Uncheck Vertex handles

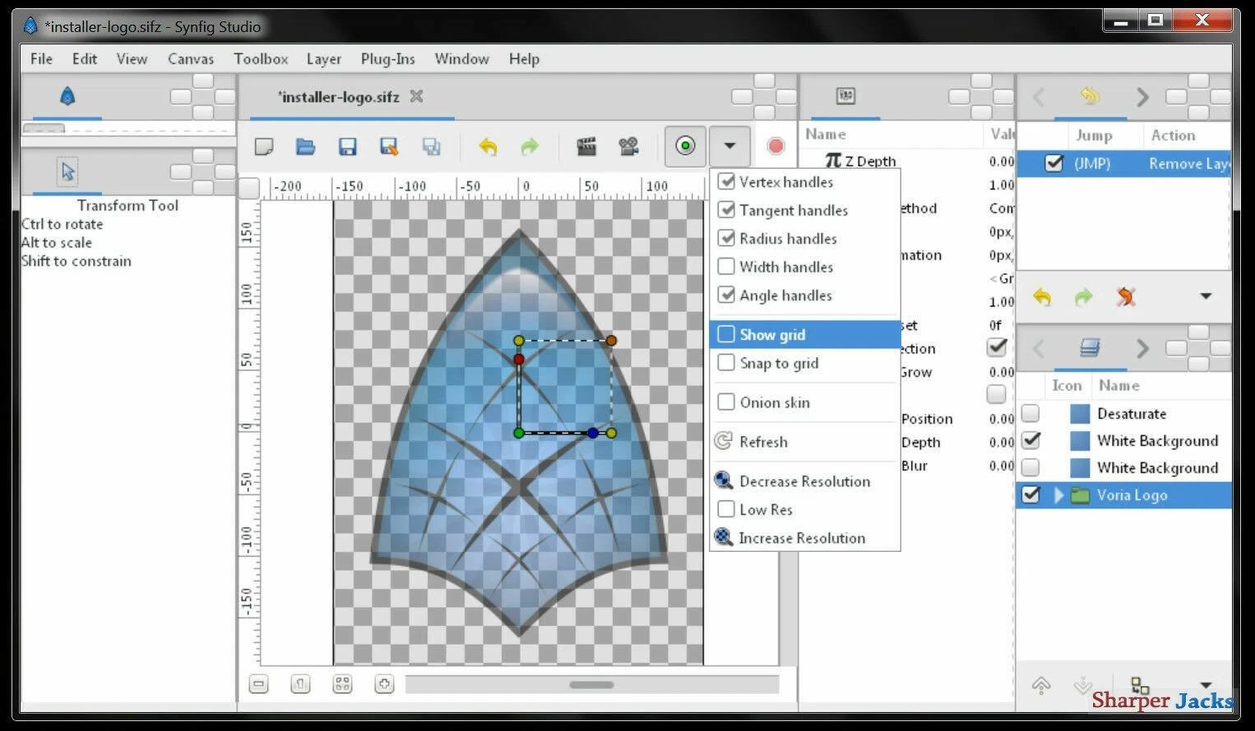point(726,182)
